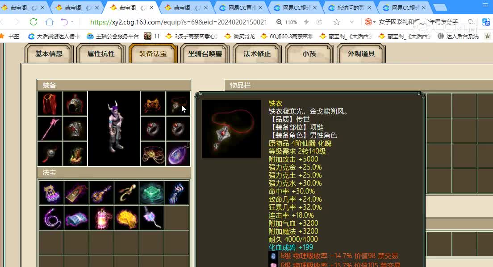The image size is (493, 267).
Task: Open 主播公会服务平台 bookmark
Action: [113, 36]
